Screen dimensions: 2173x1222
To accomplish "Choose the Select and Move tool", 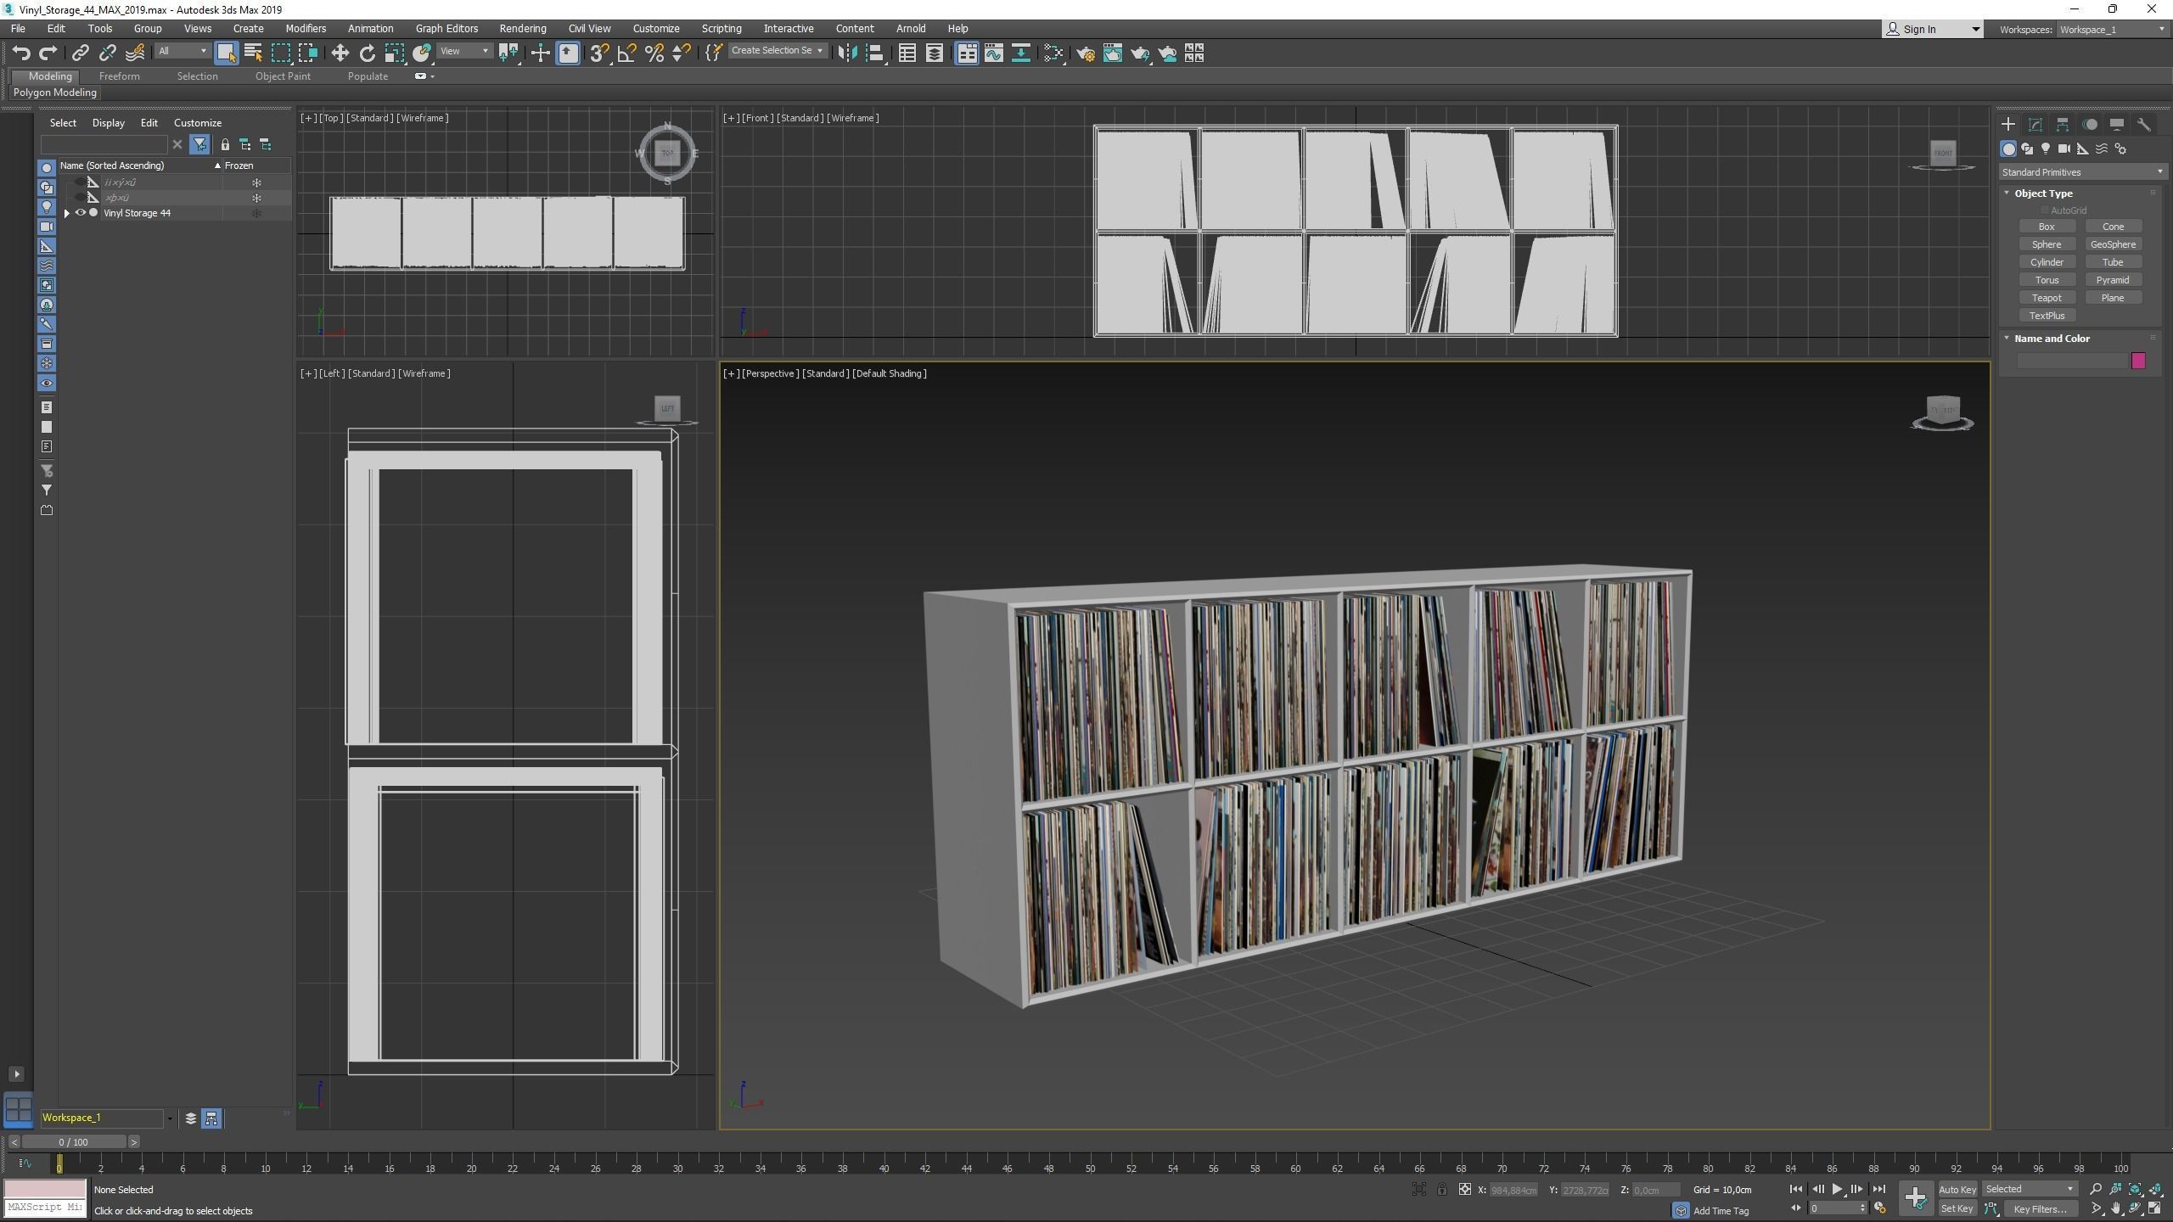I will click(340, 53).
